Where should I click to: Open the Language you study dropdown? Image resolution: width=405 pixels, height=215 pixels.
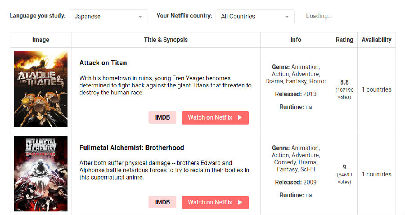click(x=108, y=17)
